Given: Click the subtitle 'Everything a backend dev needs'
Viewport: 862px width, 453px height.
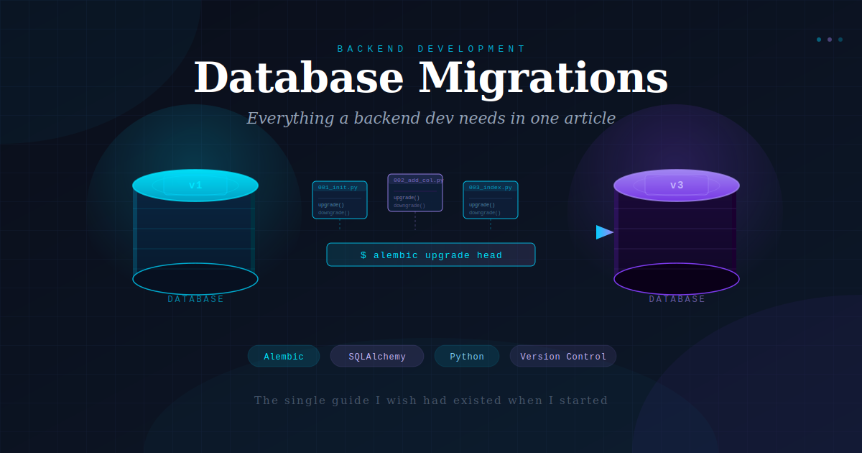Looking at the screenshot, I should point(431,118).
